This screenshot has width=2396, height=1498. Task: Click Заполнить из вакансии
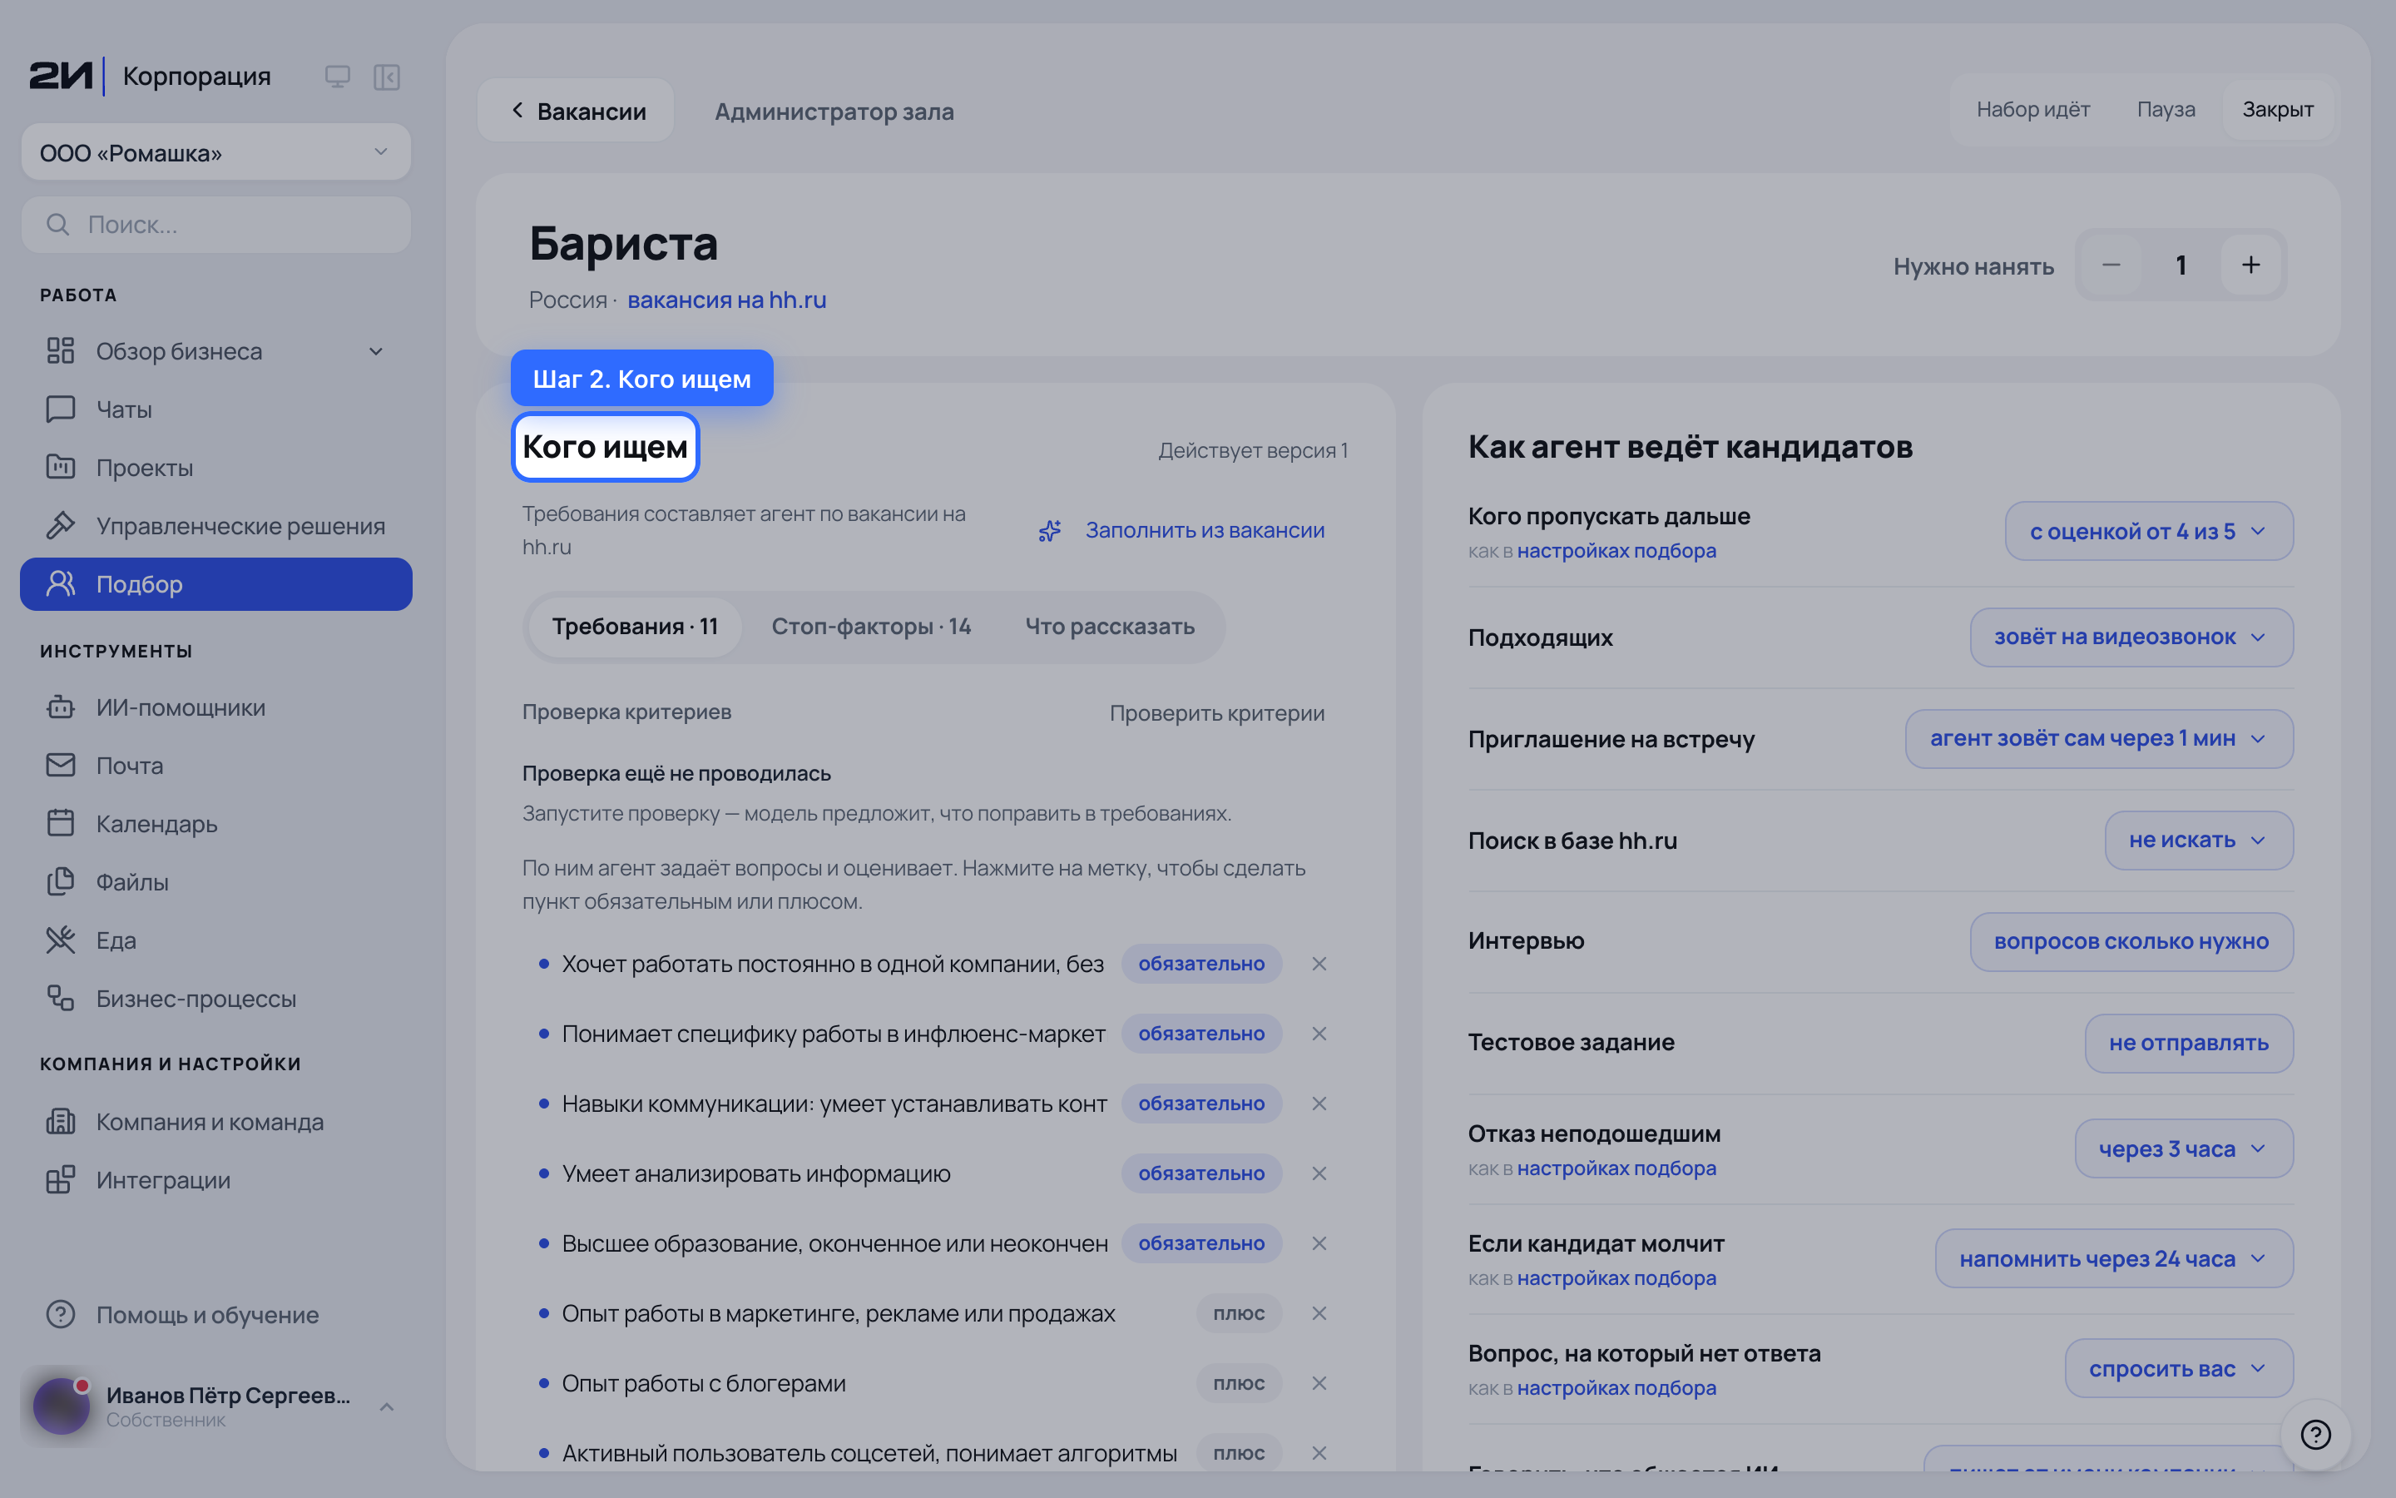(1181, 530)
